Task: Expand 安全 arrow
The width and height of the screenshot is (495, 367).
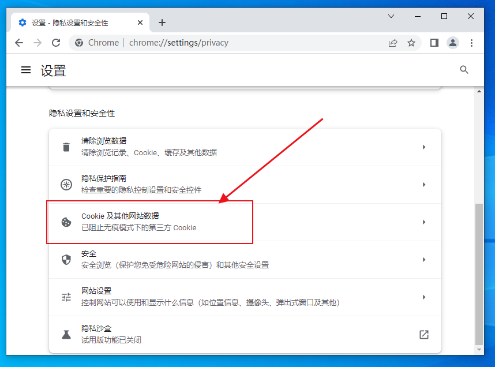Action: click(x=424, y=260)
